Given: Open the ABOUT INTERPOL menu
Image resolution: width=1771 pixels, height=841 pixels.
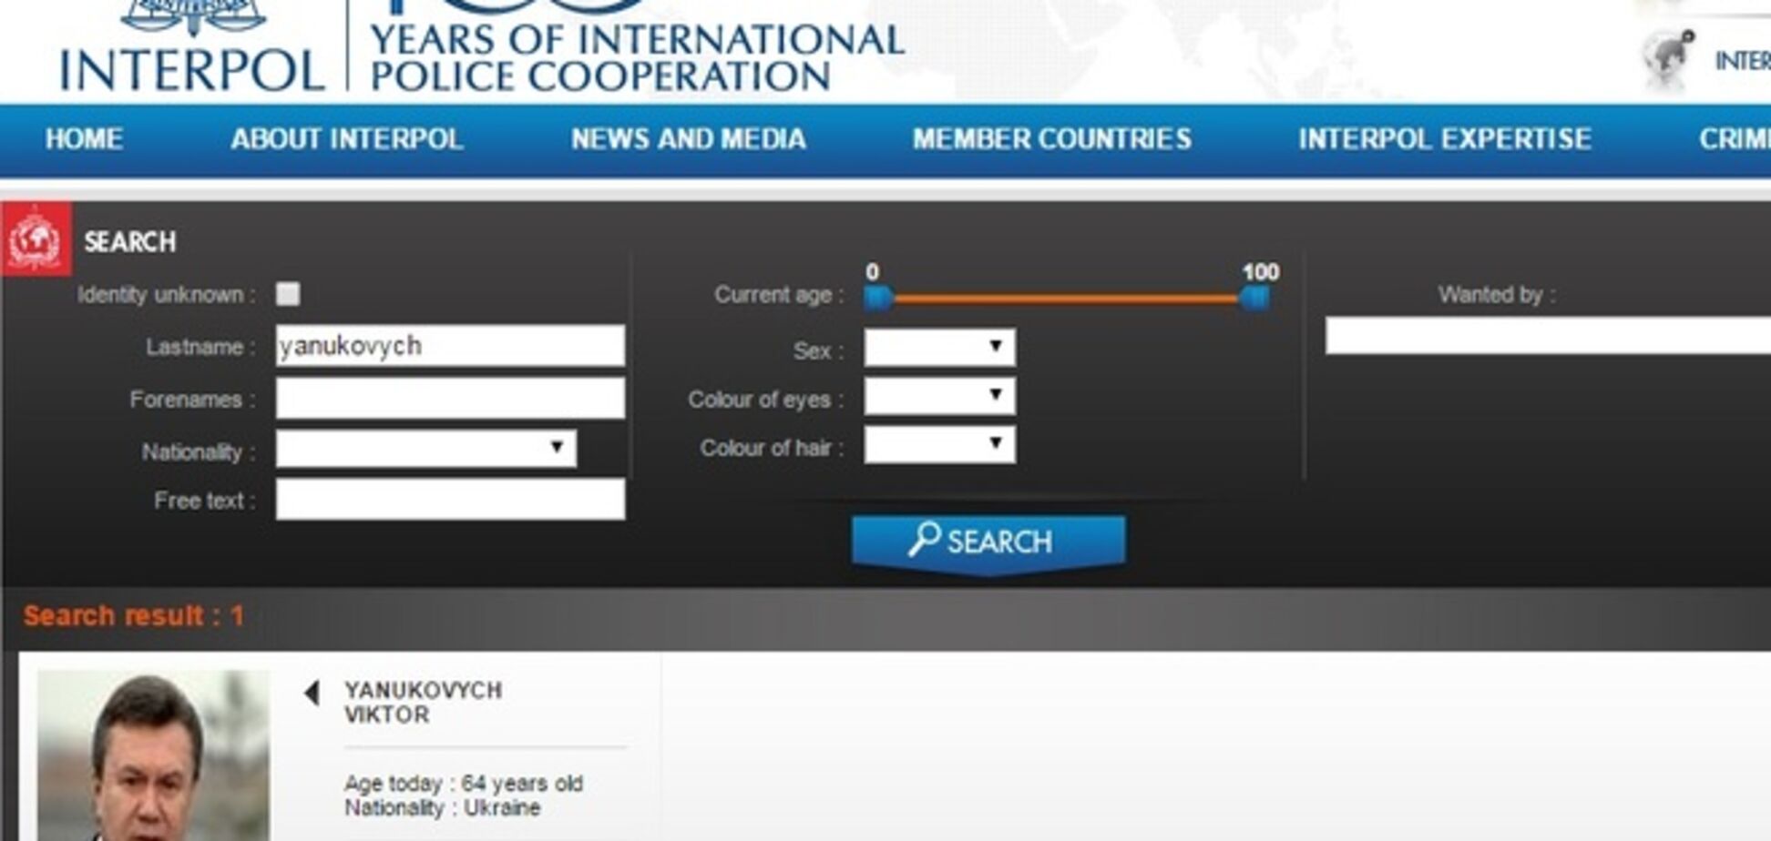Looking at the screenshot, I should coord(347,139).
